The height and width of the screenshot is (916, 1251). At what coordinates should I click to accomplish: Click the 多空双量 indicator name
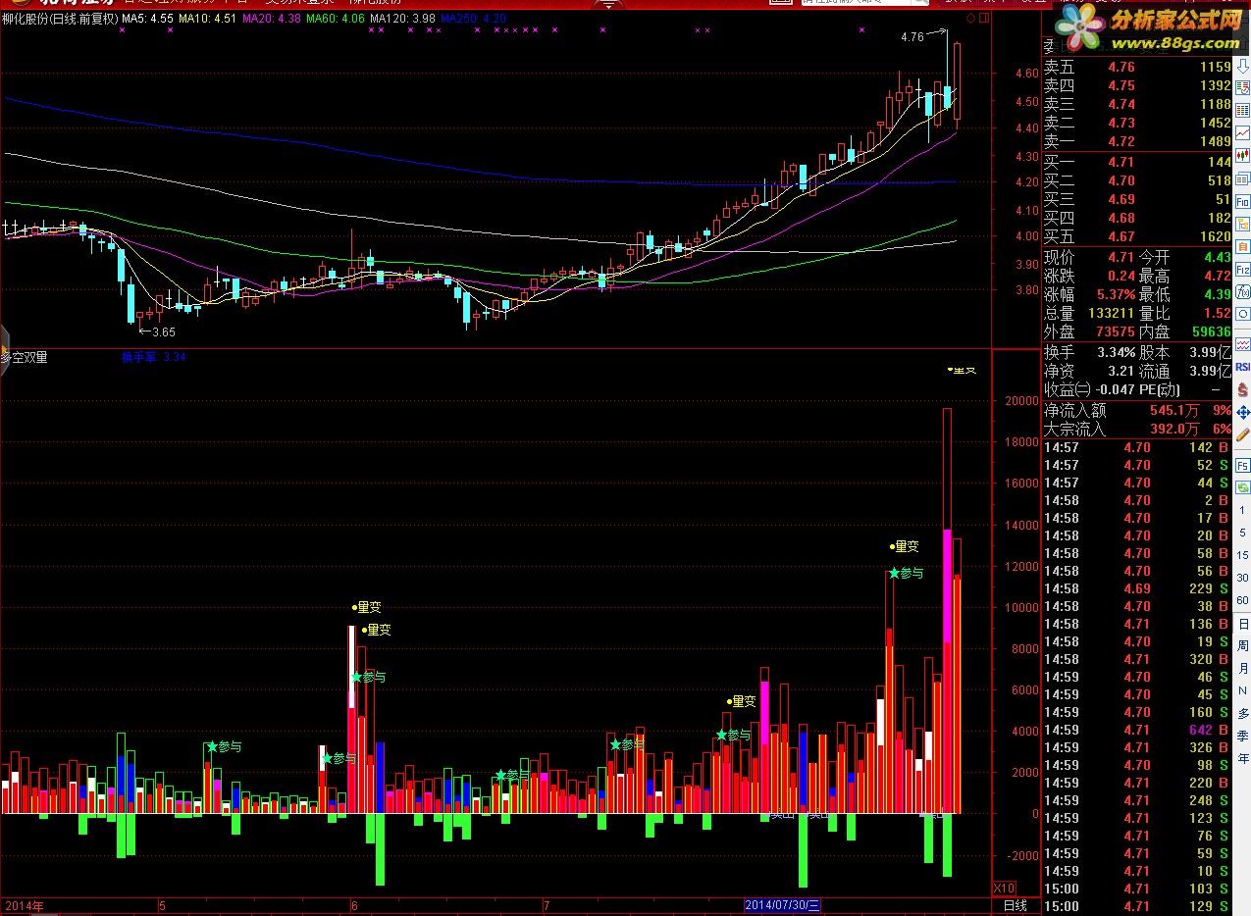24,358
